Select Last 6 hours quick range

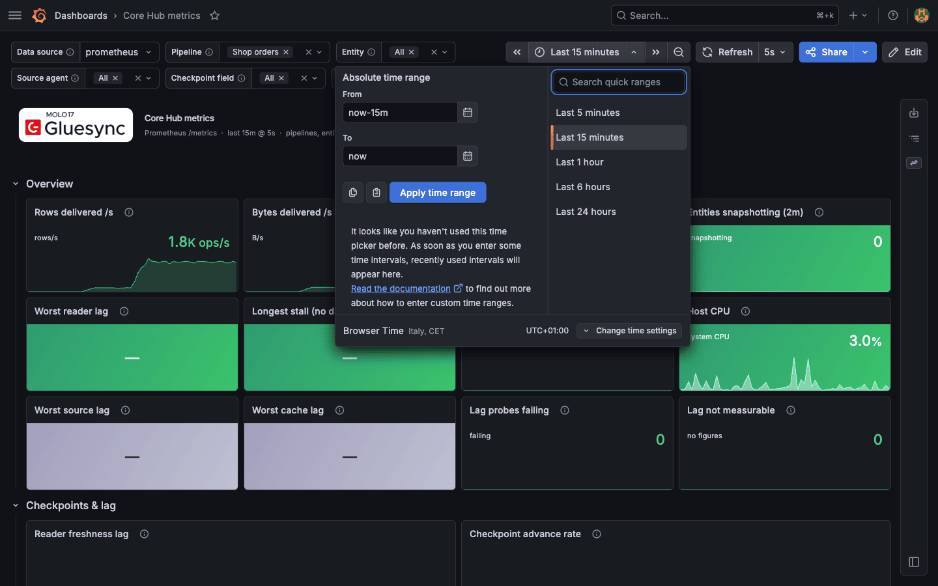click(x=619, y=187)
